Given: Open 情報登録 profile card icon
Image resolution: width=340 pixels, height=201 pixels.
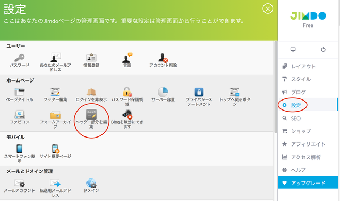Looking at the screenshot, I should (91, 58).
